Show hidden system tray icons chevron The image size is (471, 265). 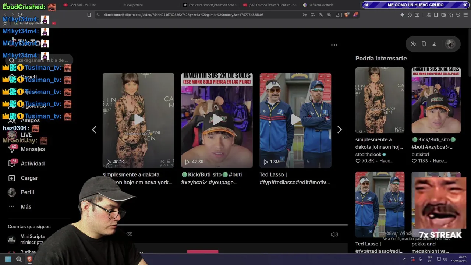point(404,259)
